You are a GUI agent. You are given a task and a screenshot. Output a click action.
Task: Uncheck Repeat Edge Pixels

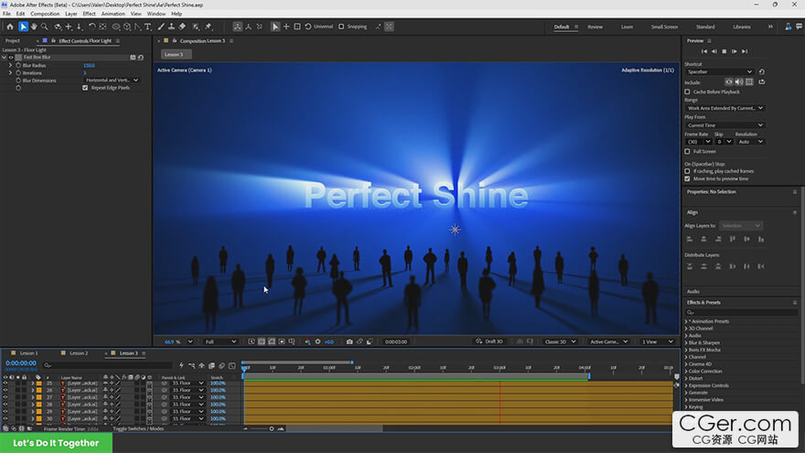[85, 88]
